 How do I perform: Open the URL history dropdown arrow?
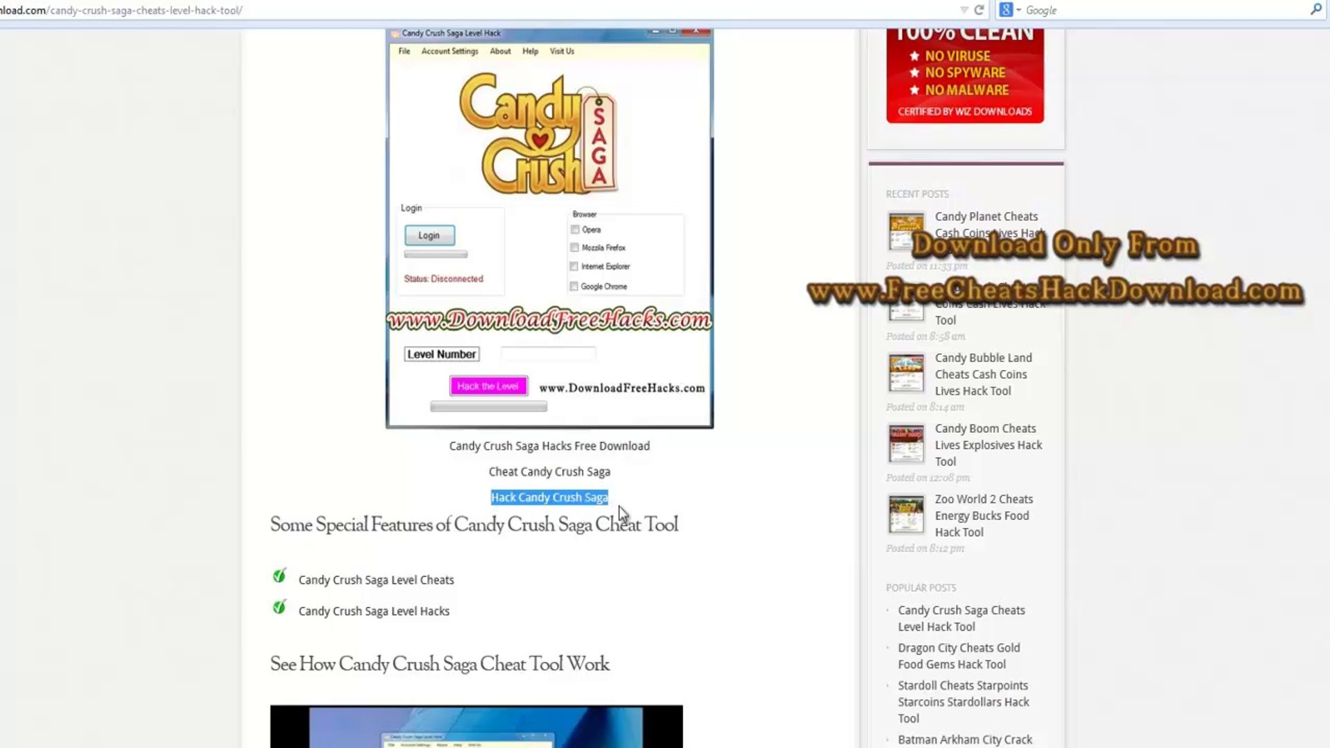point(964,10)
